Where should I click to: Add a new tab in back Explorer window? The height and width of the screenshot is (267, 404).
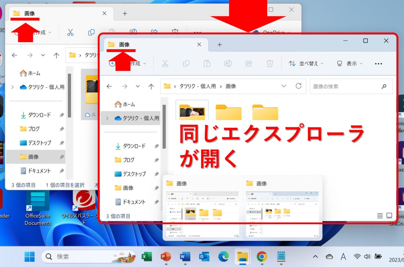(125, 13)
